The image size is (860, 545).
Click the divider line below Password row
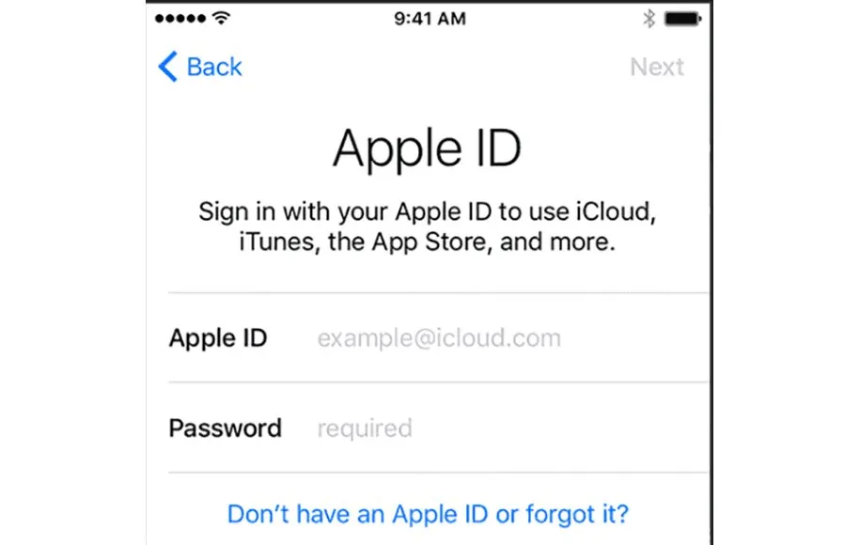pyautogui.click(x=439, y=472)
